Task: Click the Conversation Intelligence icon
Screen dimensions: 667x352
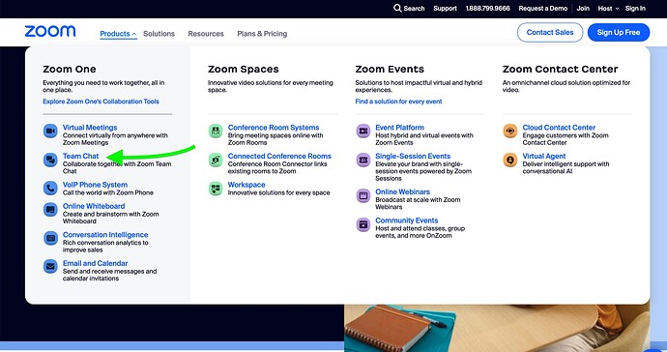Action: [x=50, y=238]
